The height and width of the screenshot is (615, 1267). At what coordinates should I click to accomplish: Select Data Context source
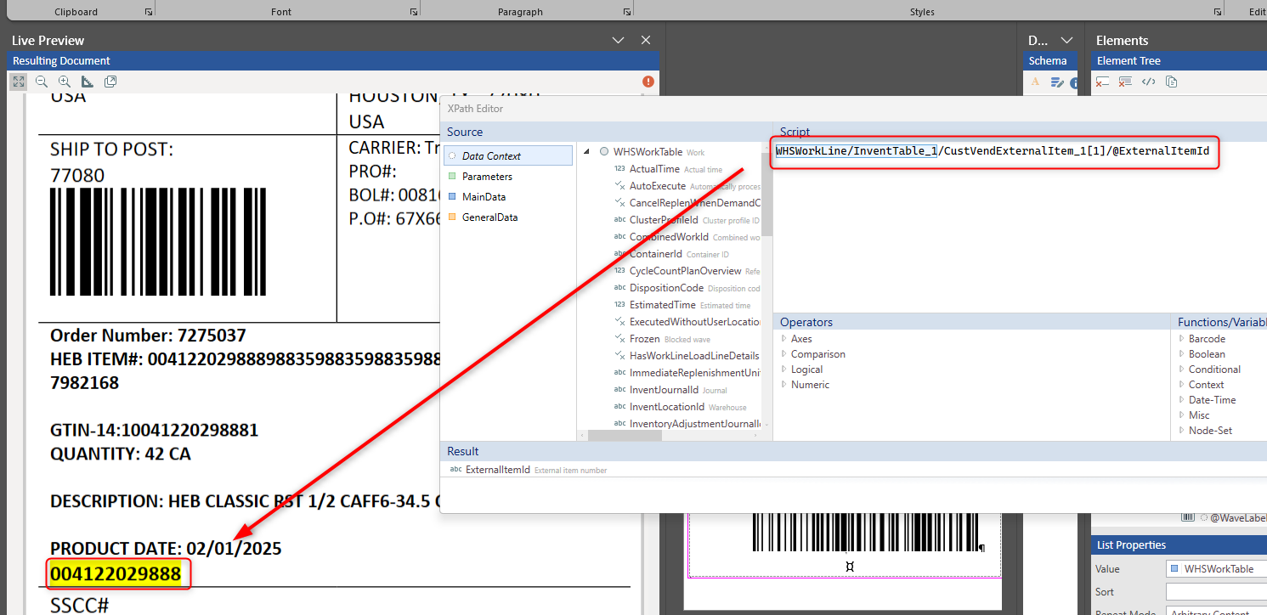(x=508, y=155)
